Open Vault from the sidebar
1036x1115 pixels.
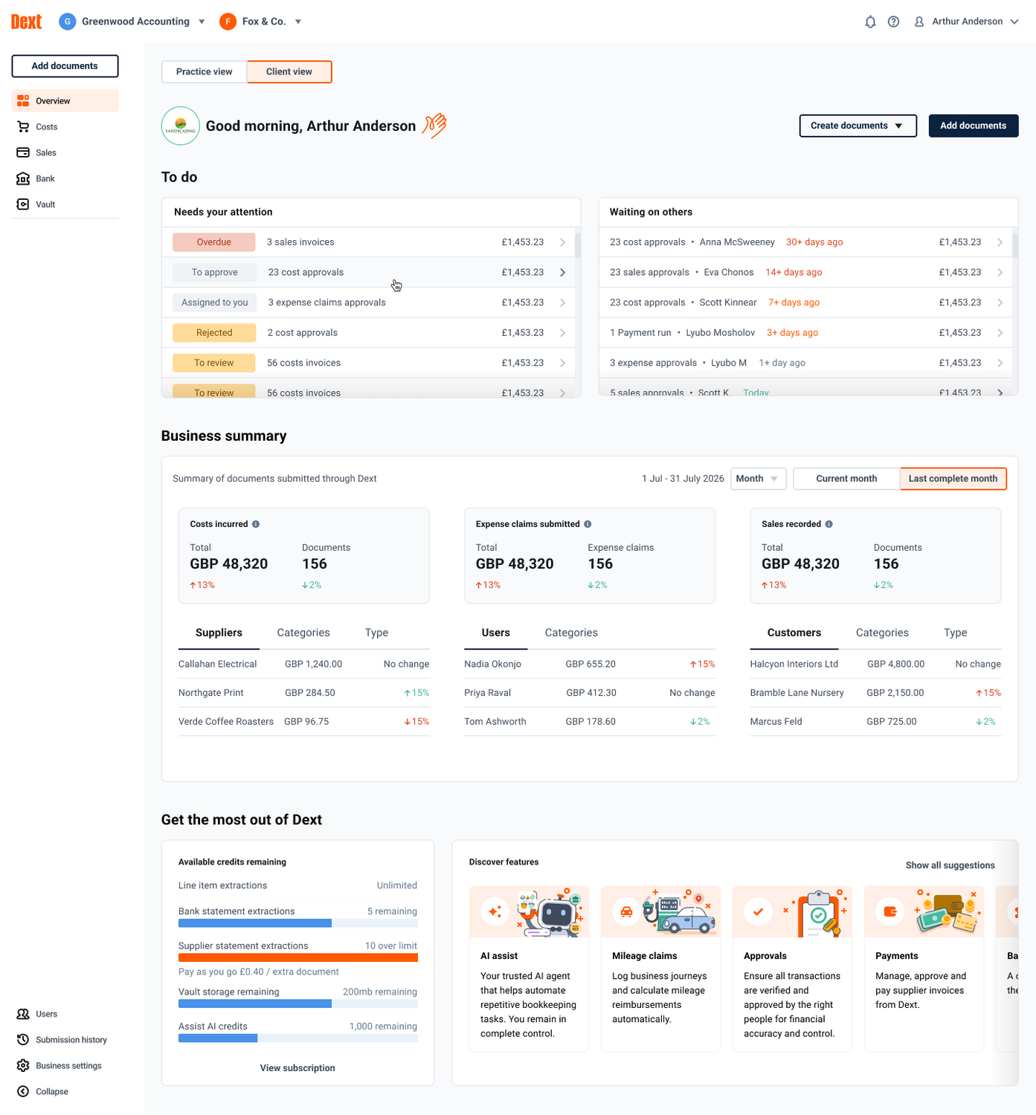click(x=65, y=204)
